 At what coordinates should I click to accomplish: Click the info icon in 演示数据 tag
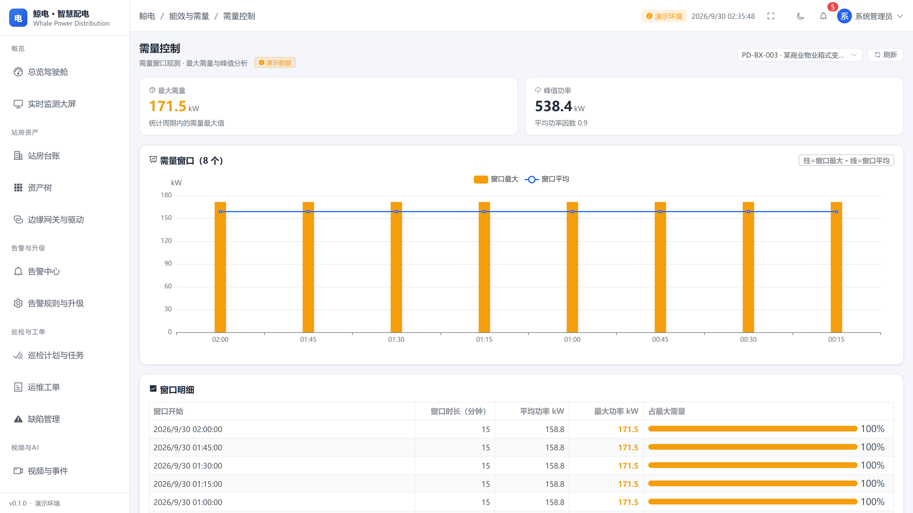pyautogui.click(x=262, y=63)
